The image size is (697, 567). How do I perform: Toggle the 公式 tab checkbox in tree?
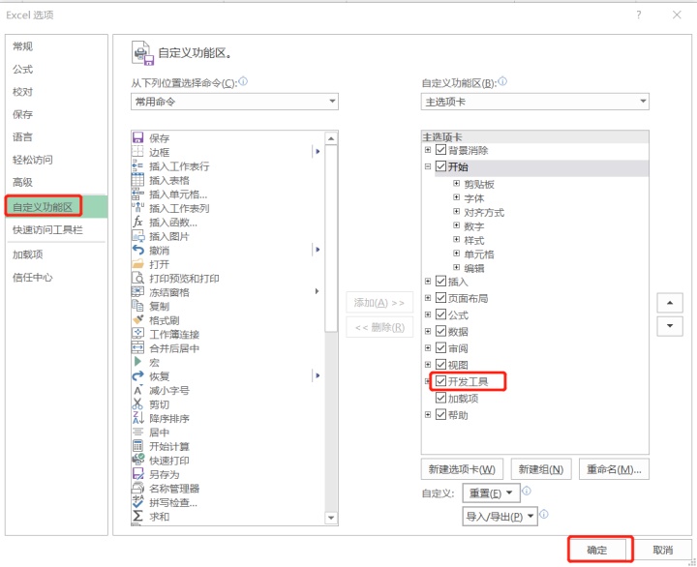tap(440, 314)
